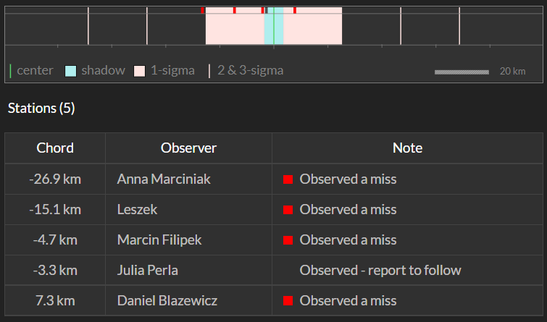Click 'Observed - report to follow' note

380,271
